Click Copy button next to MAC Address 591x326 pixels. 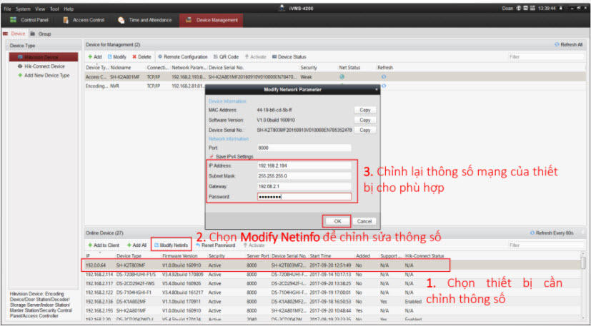tap(364, 111)
